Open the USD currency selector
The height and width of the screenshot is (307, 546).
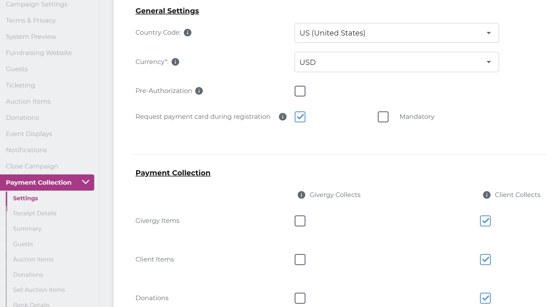click(x=396, y=62)
